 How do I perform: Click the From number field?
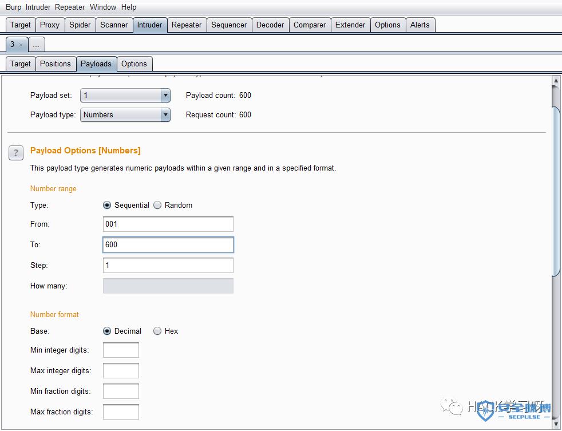pyautogui.click(x=168, y=224)
